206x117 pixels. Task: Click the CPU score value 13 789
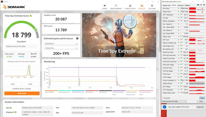61,30
